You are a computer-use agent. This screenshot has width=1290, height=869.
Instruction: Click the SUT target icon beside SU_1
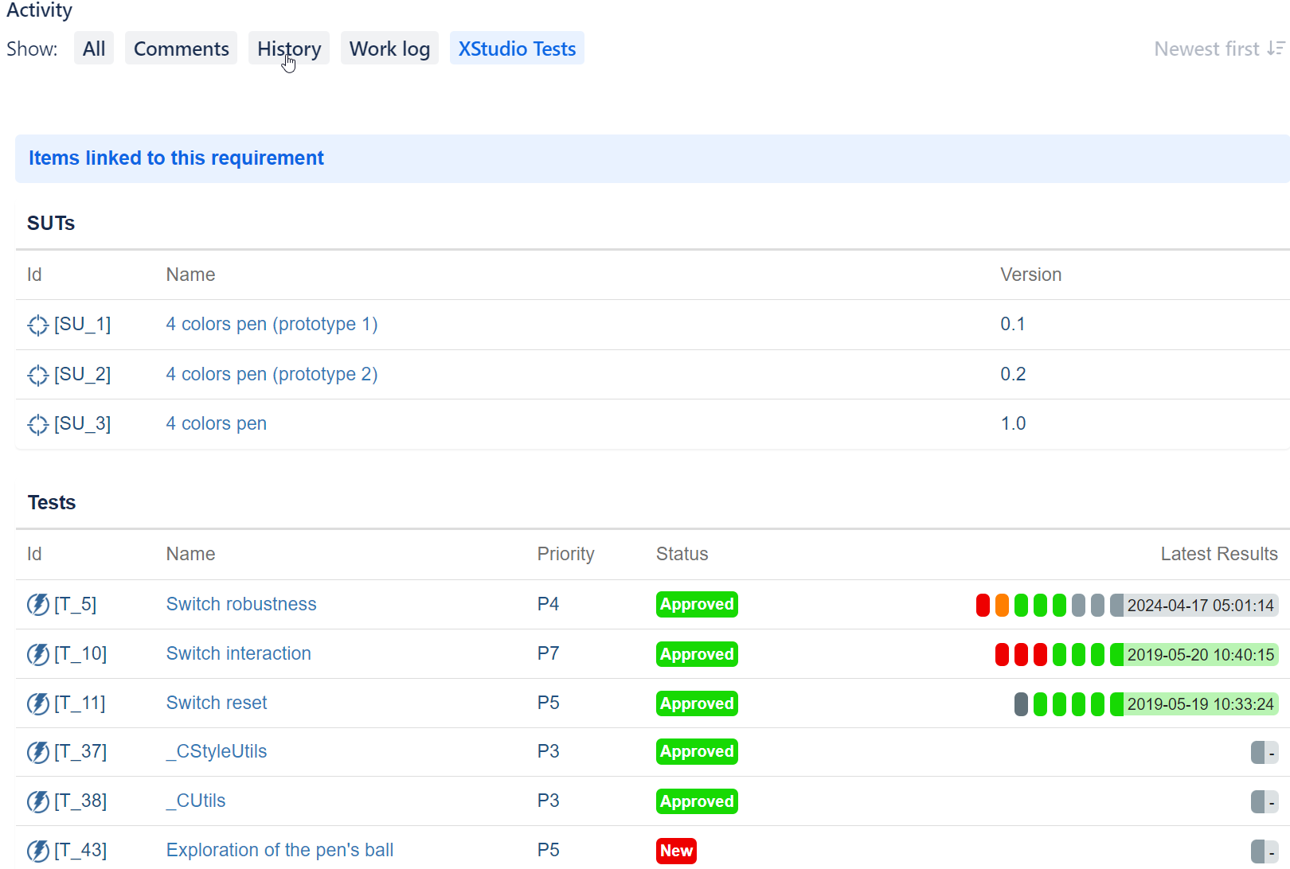point(38,325)
